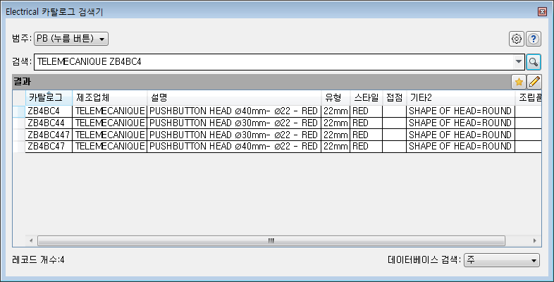Click the description of row ZB4BC44
Screen dimensions: 554x282
pos(234,123)
